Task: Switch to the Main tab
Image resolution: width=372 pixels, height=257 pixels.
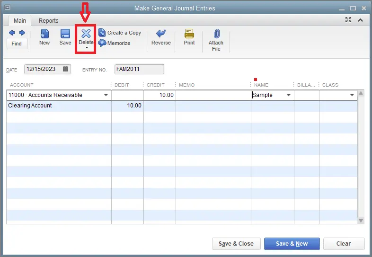Action: (20, 21)
